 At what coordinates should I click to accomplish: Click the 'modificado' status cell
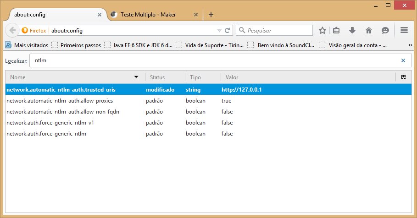point(160,90)
